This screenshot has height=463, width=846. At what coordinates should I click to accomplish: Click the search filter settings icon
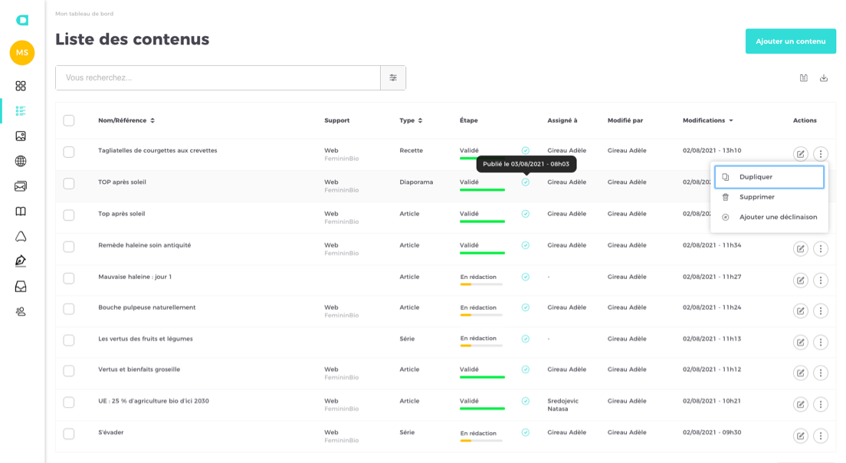pyautogui.click(x=393, y=77)
